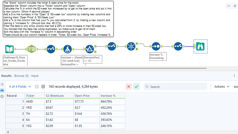The image size is (238, 134).
Task: Click the Filter tool True output anchor
Action: tap(95, 46)
